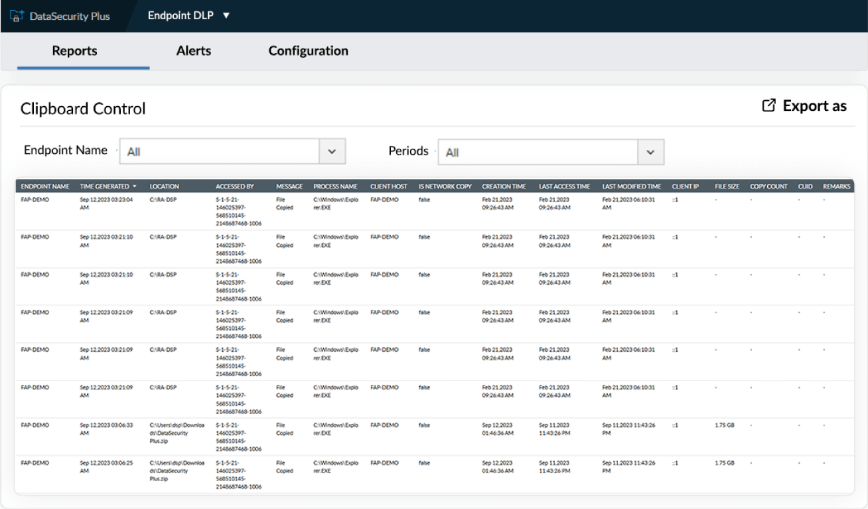Click the Export as external-link icon
Screen dimensions: 868x509
768,105
